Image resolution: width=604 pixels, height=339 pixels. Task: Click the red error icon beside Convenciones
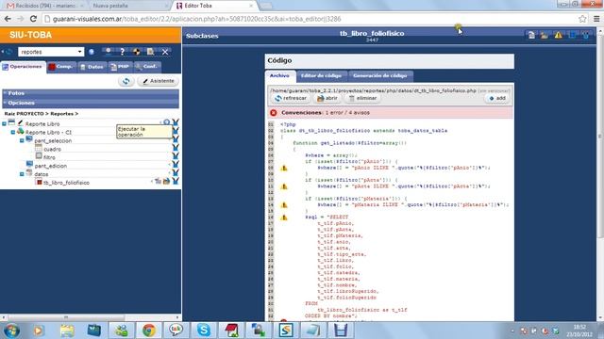point(274,113)
